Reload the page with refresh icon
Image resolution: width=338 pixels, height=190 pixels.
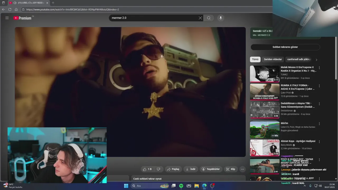point(10,9)
